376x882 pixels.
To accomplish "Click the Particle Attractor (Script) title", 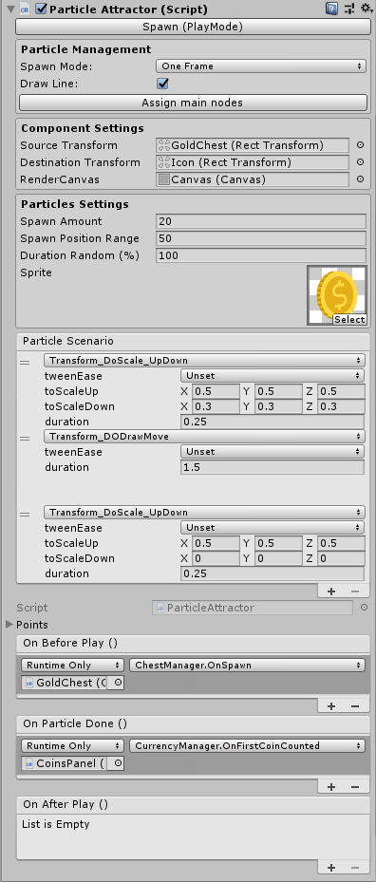I will click(128, 9).
